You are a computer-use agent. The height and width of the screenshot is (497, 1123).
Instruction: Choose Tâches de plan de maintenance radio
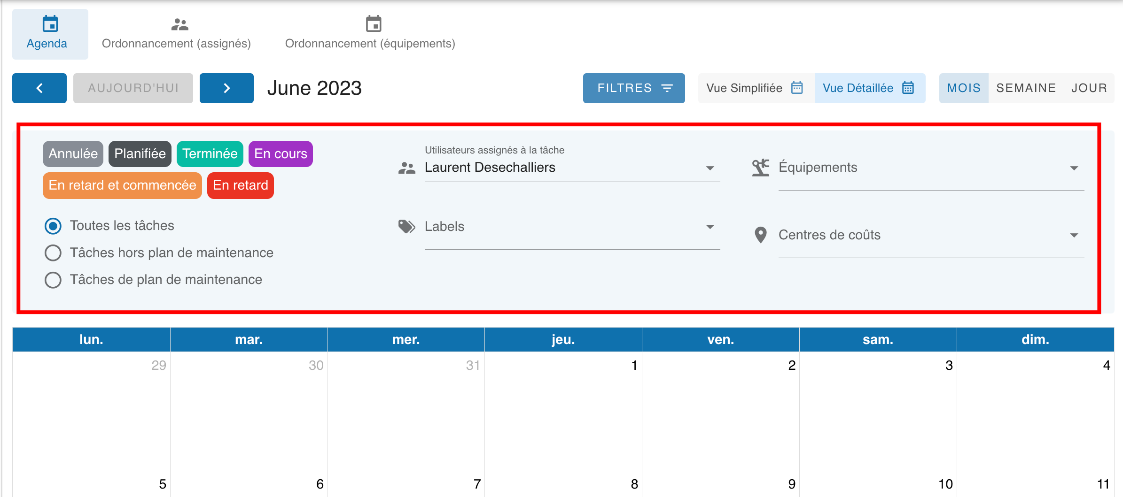tap(53, 280)
